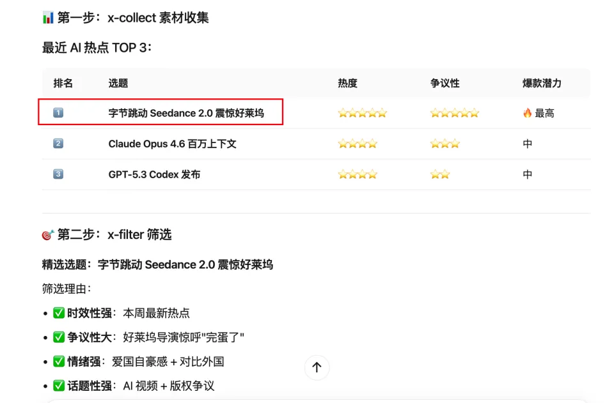Click the rank number 2 badge
This screenshot has height=403, width=614.
pos(58,144)
